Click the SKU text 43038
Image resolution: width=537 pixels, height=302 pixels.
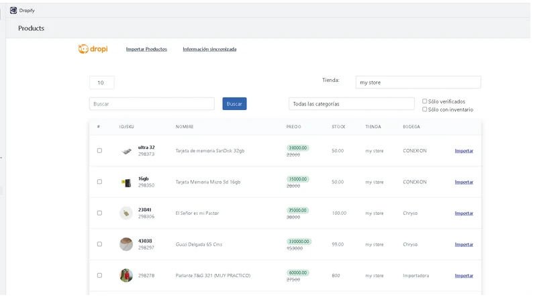coord(145,241)
